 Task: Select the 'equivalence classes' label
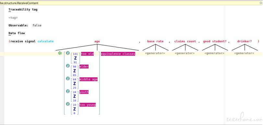[118, 54]
